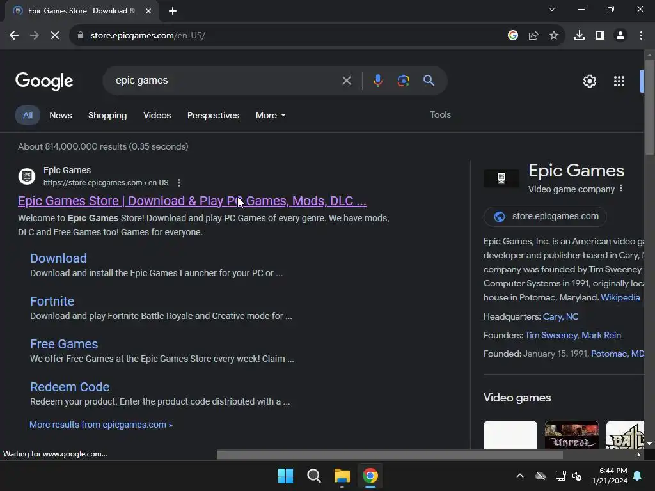Viewport: 655px width, 491px height.
Task: Open store.epicgames.com button in knowledge panel
Action: 545,216
